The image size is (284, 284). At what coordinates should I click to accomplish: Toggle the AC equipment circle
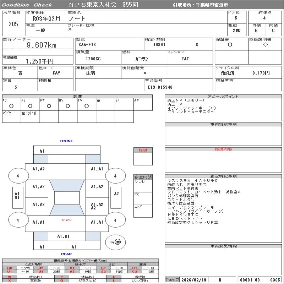11,106
